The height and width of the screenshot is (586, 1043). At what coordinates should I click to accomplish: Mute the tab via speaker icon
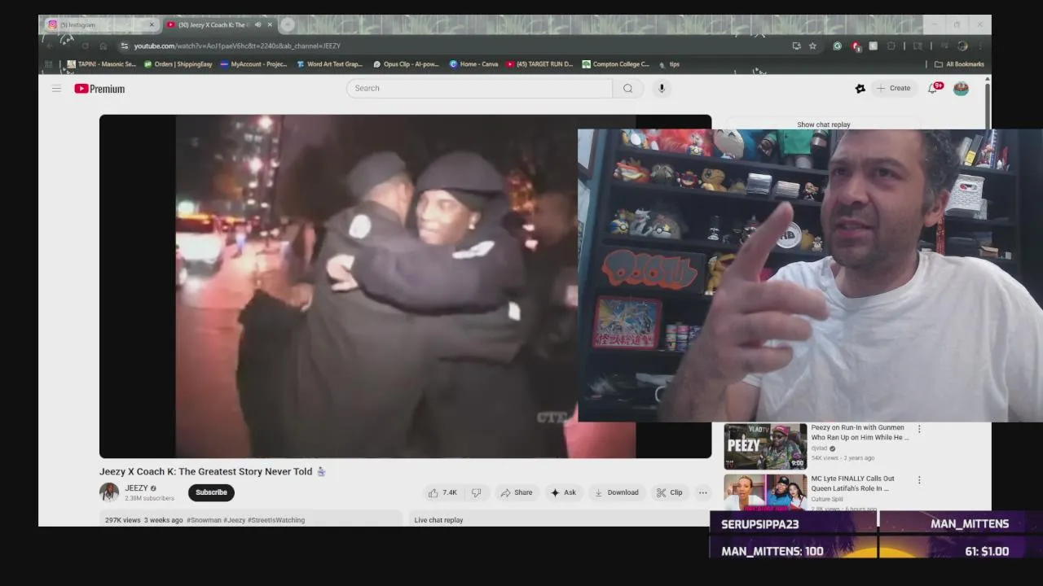tap(257, 24)
